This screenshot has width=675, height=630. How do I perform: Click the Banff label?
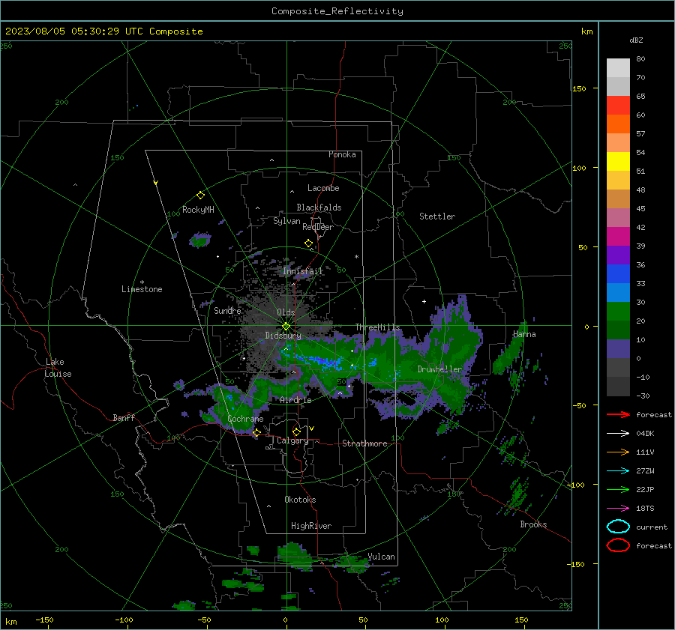[124, 417]
